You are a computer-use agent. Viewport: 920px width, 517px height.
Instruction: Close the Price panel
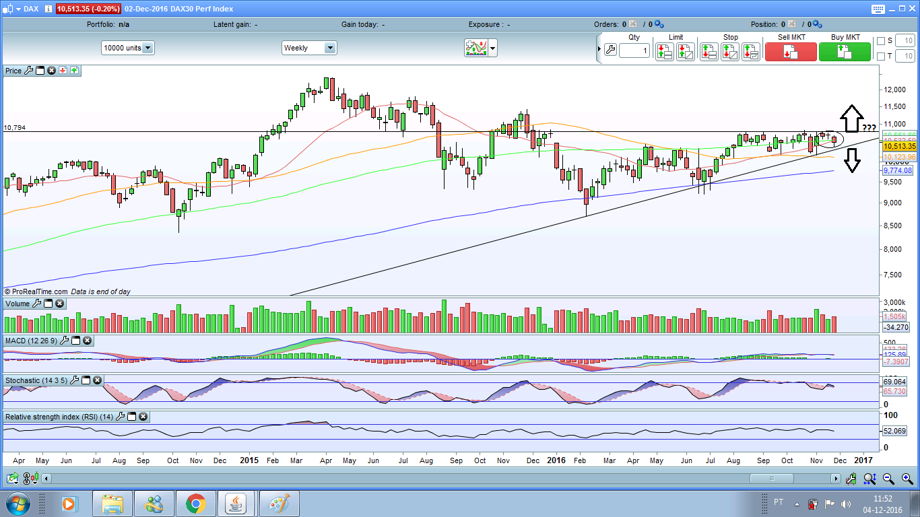point(51,70)
